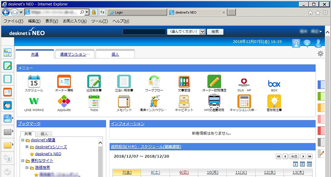The height and width of the screenshot is (177, 331).
Task: Switch to the 個人 portal tab
Action: [x=115, y=54]
